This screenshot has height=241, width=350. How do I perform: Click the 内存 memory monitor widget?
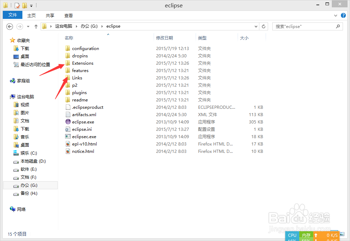pyautogui.click(x=306, y=236)
